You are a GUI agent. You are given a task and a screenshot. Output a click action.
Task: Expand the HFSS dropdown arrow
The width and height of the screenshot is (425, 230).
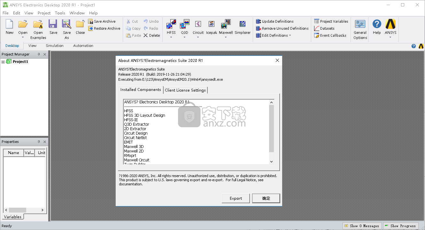coord(171,37)
